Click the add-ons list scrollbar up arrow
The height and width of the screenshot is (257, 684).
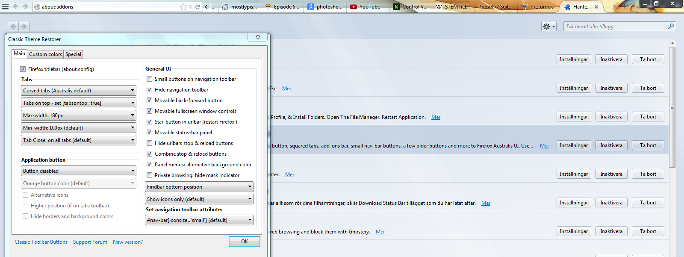tap(672, 43)
